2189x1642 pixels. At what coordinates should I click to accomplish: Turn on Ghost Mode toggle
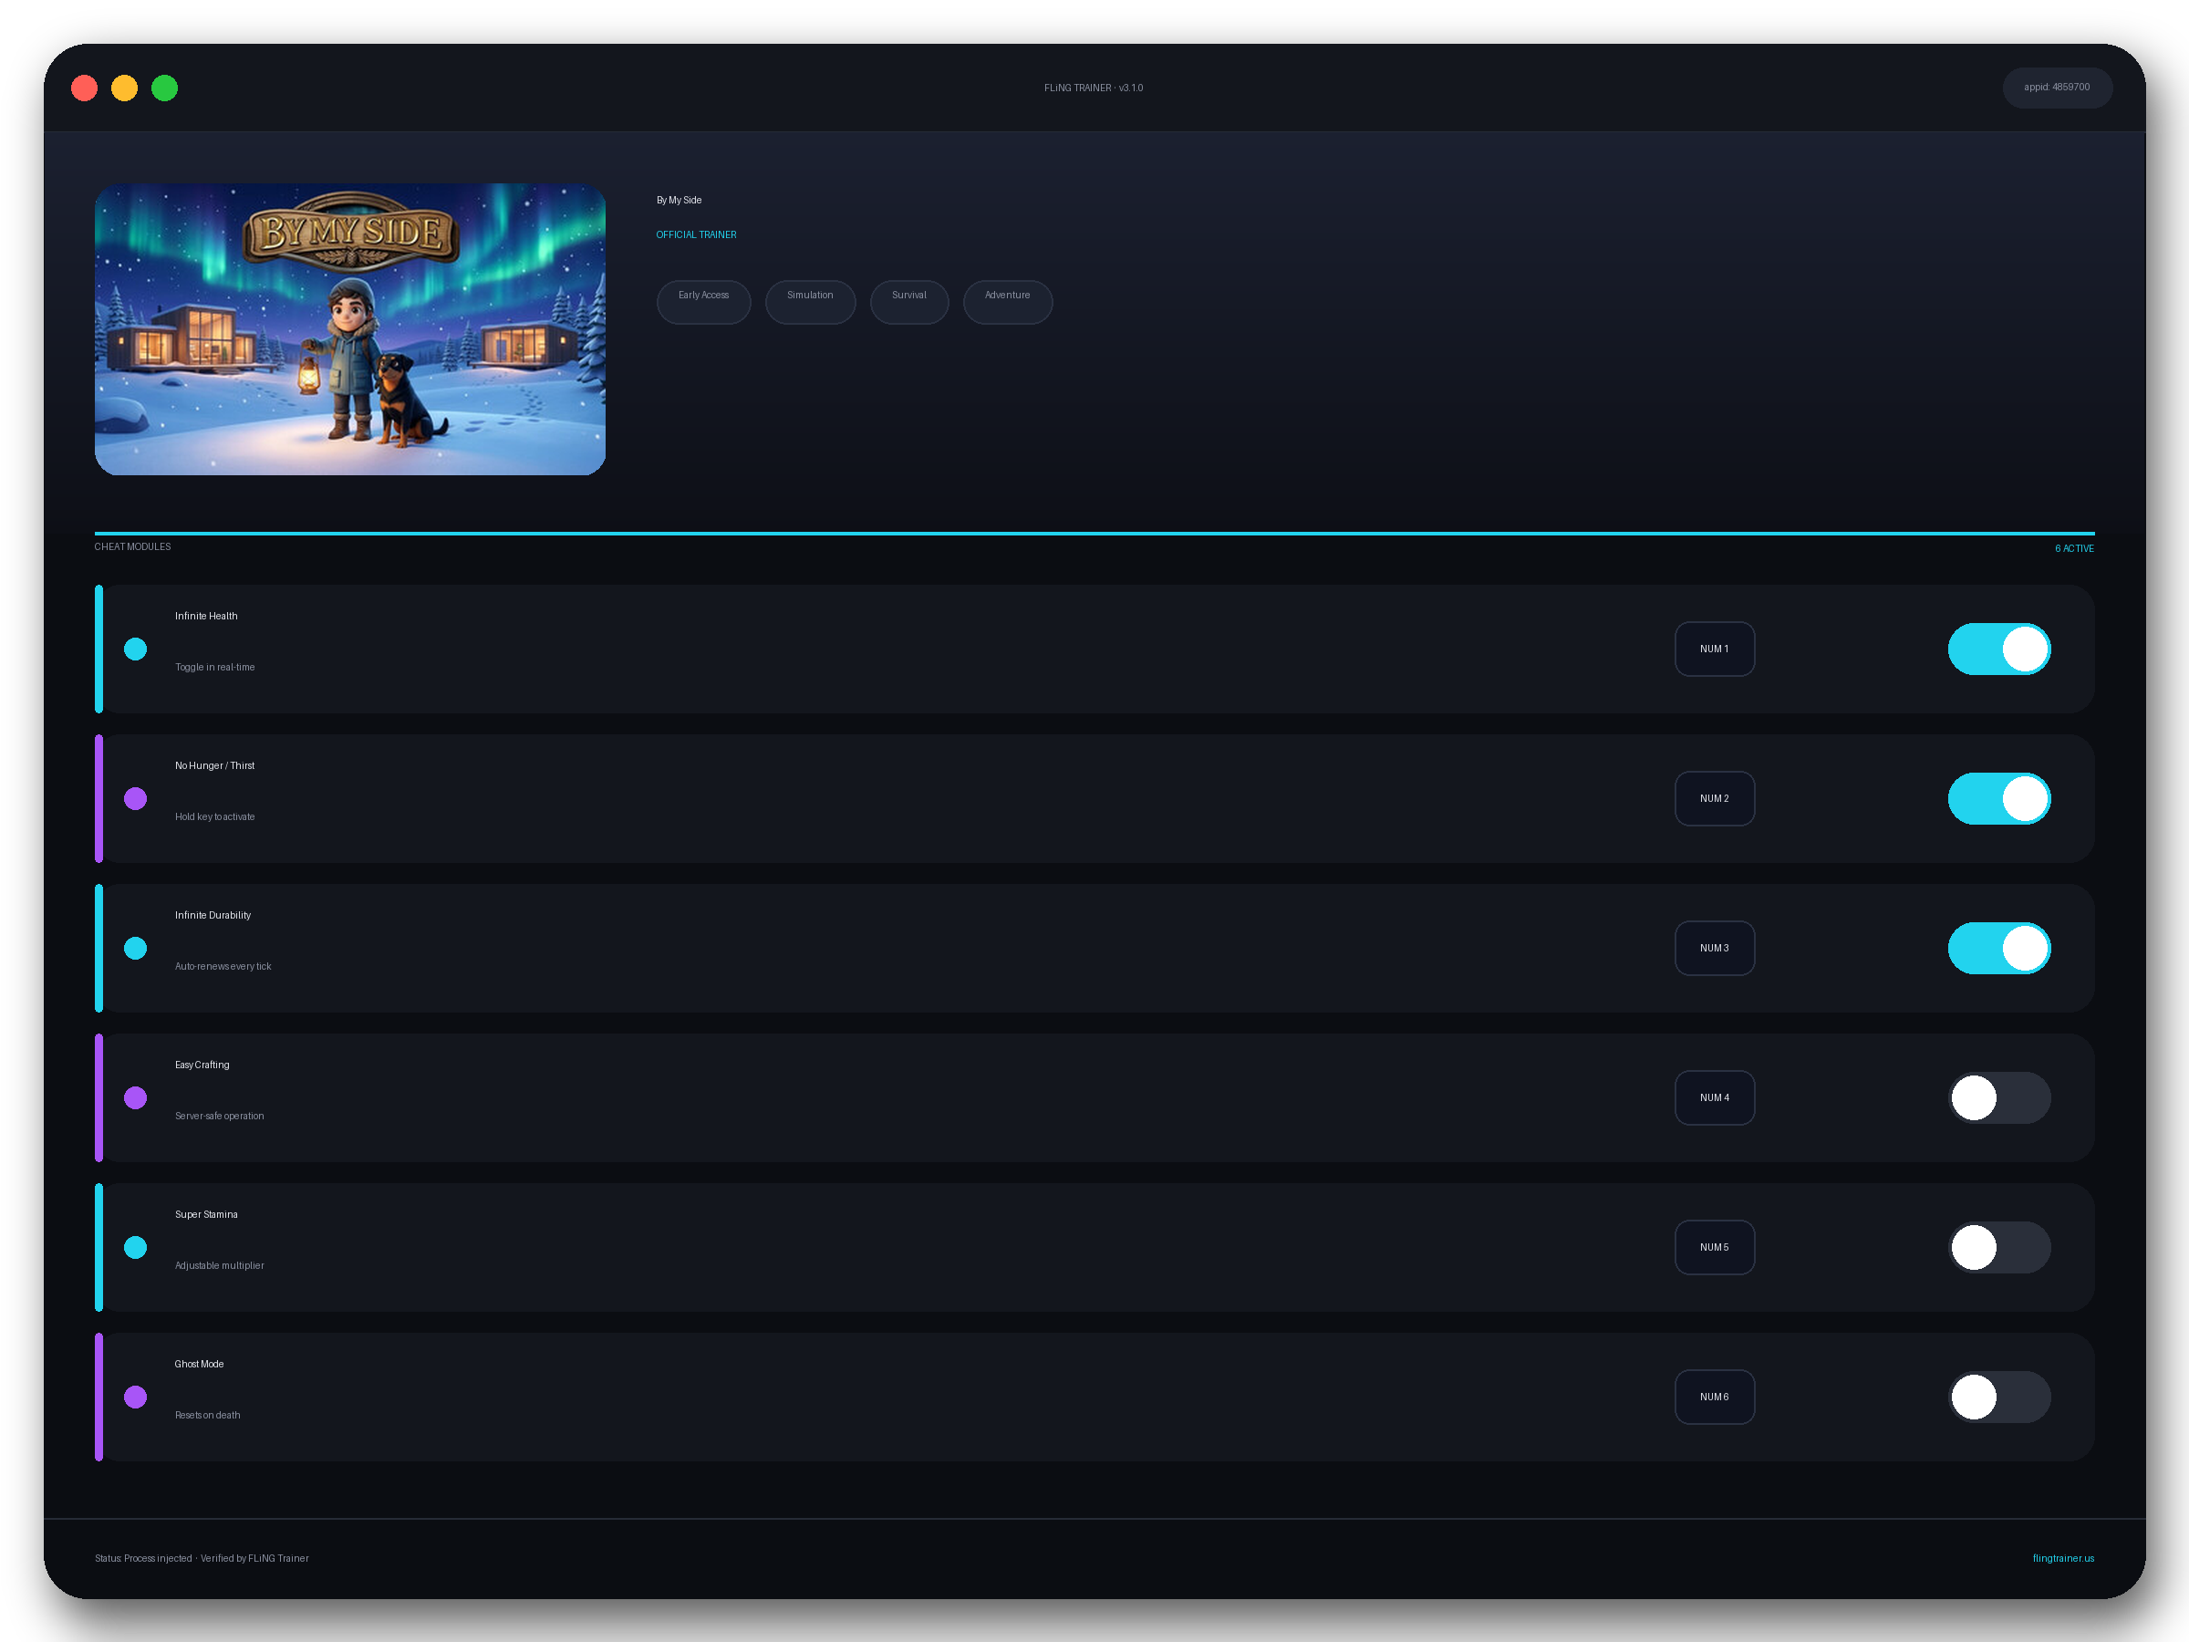[x=1999, y=1397]
